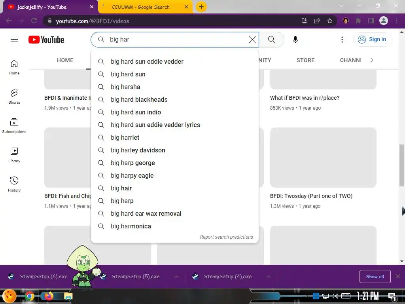Open the extensions puzzle icon

(x=358, y=21)
